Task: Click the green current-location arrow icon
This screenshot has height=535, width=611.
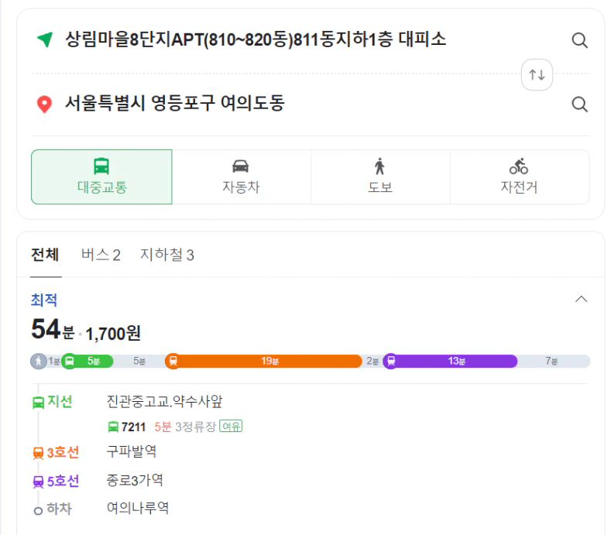Action: pyautogui.click(x=45, y=39)
